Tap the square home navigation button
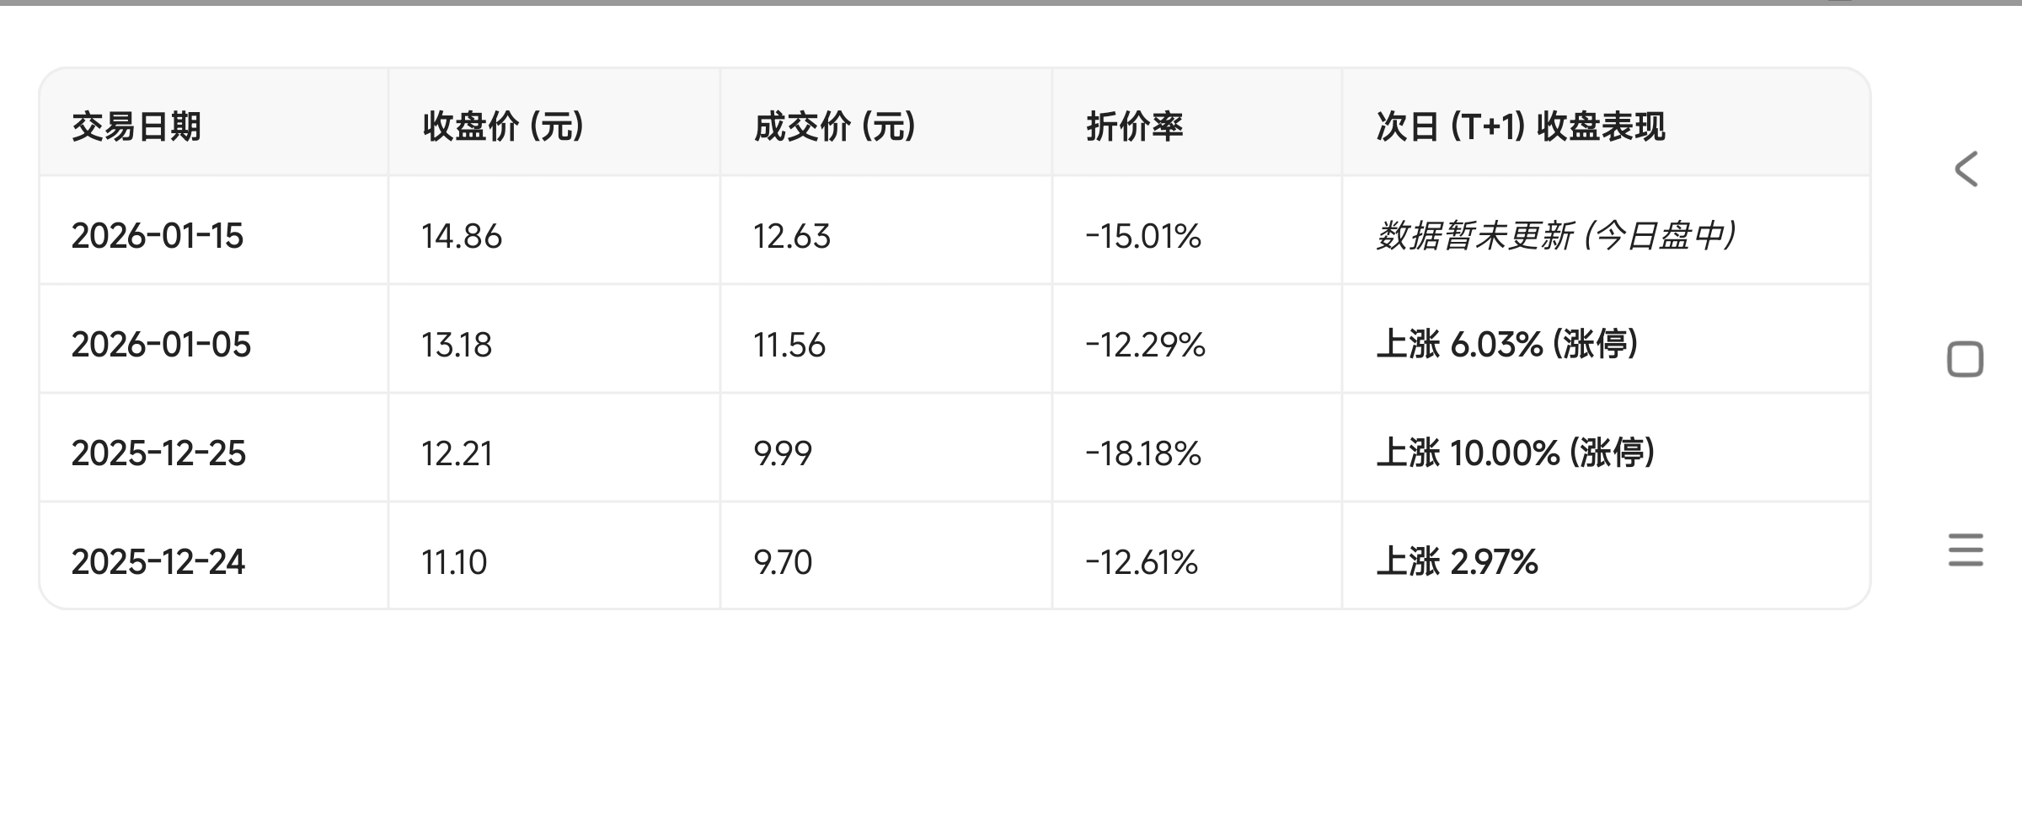 [1966, 360]
